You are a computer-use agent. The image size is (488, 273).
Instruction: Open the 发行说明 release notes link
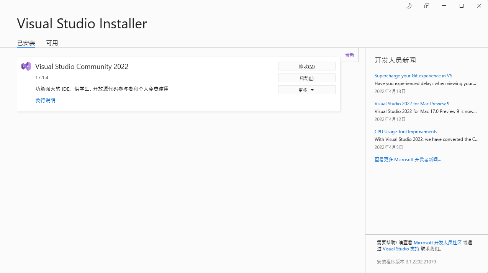point(45,100)
